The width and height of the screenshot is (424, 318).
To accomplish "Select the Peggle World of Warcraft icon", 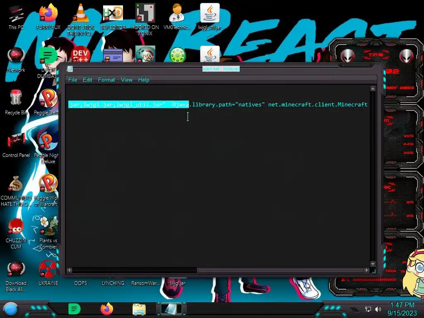I will tap(48, 190).
